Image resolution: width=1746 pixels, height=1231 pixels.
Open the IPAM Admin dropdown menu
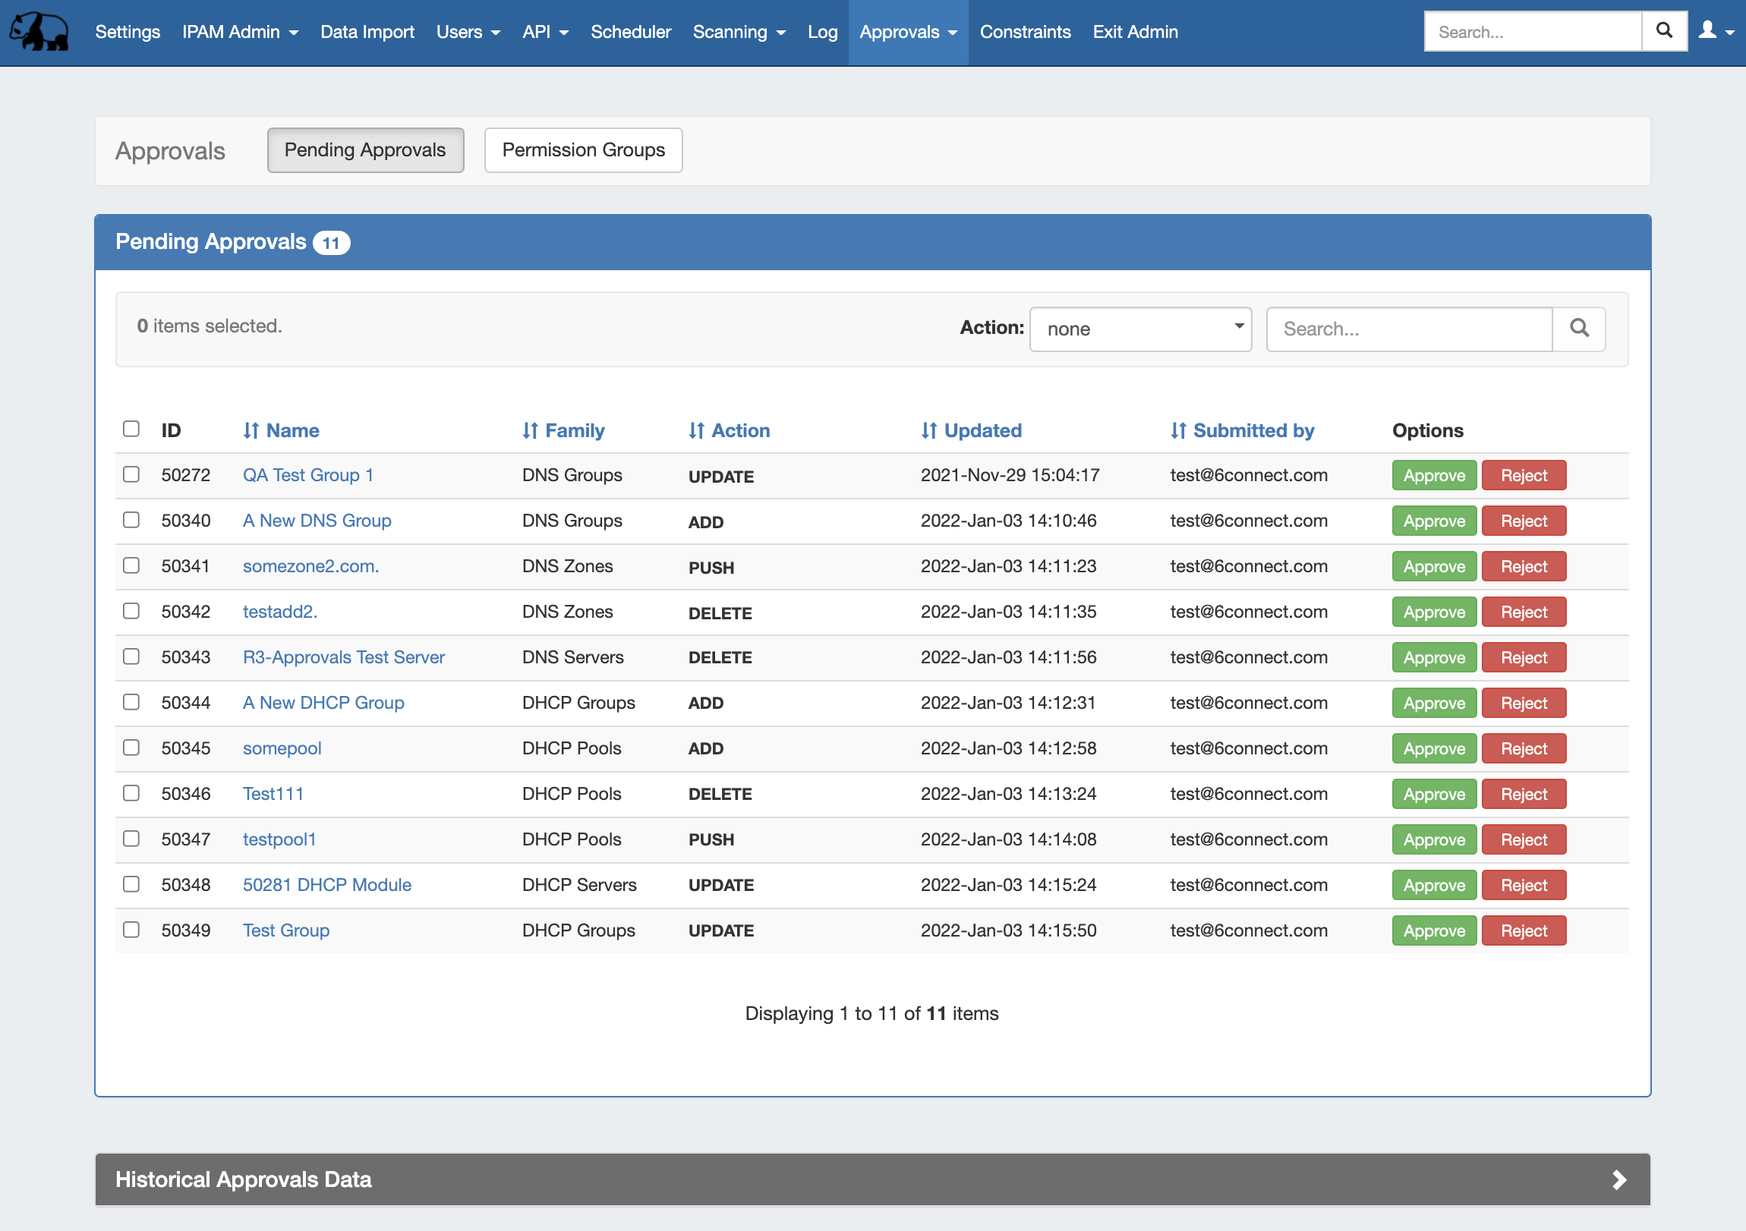pos(240,32)
